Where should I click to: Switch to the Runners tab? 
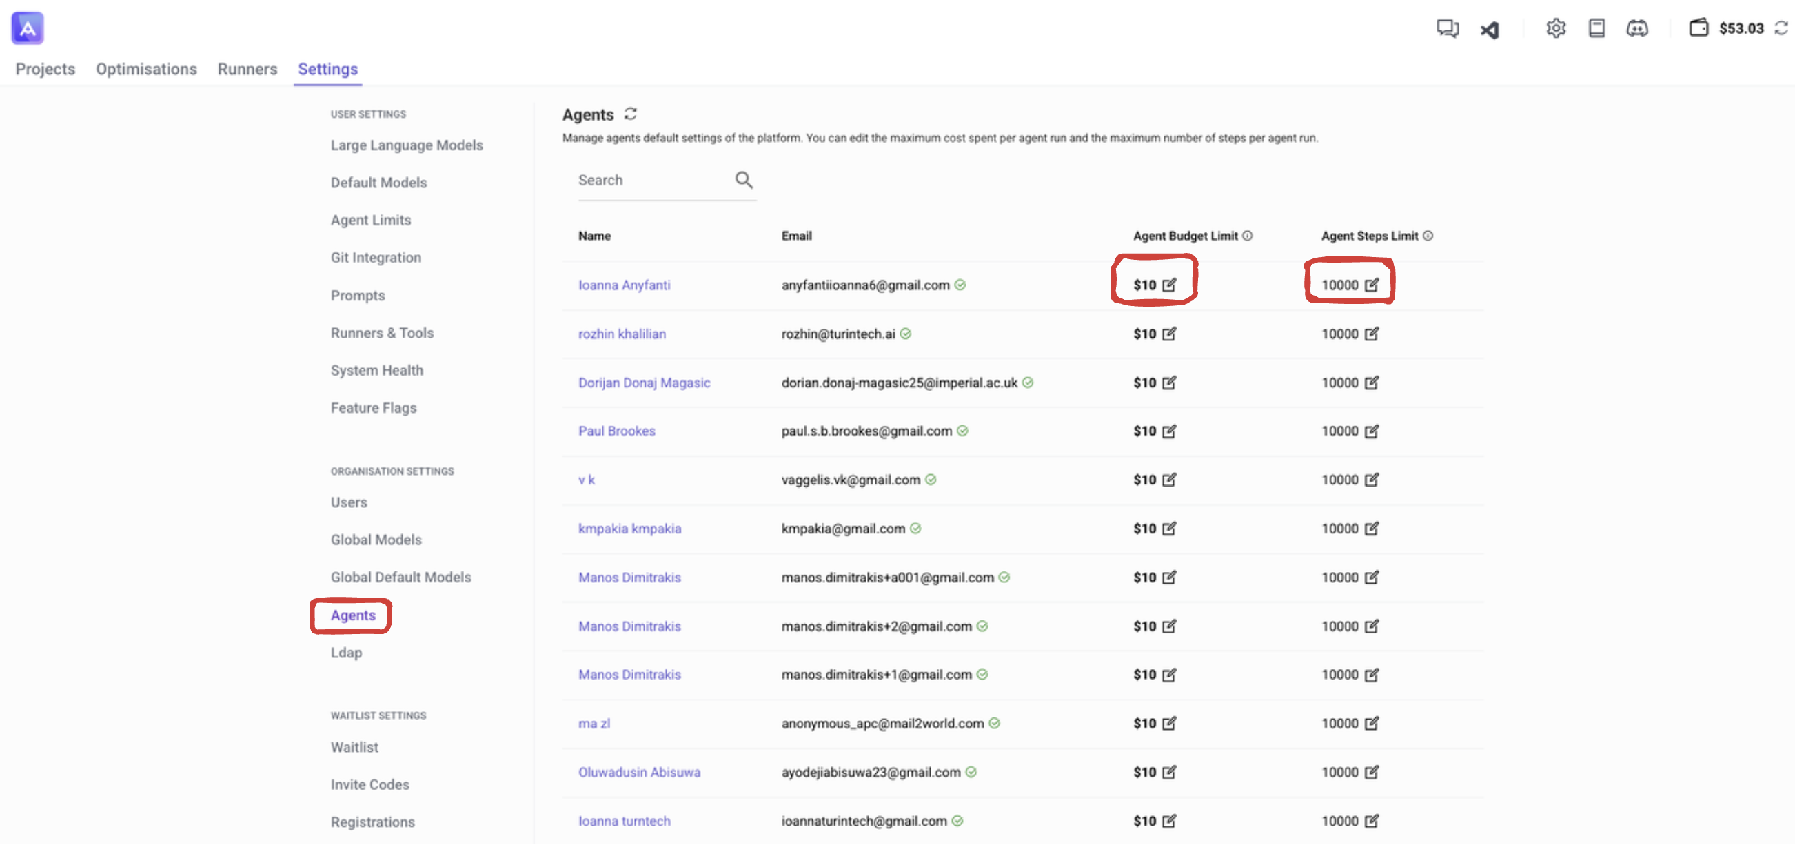tap(247, 69)
